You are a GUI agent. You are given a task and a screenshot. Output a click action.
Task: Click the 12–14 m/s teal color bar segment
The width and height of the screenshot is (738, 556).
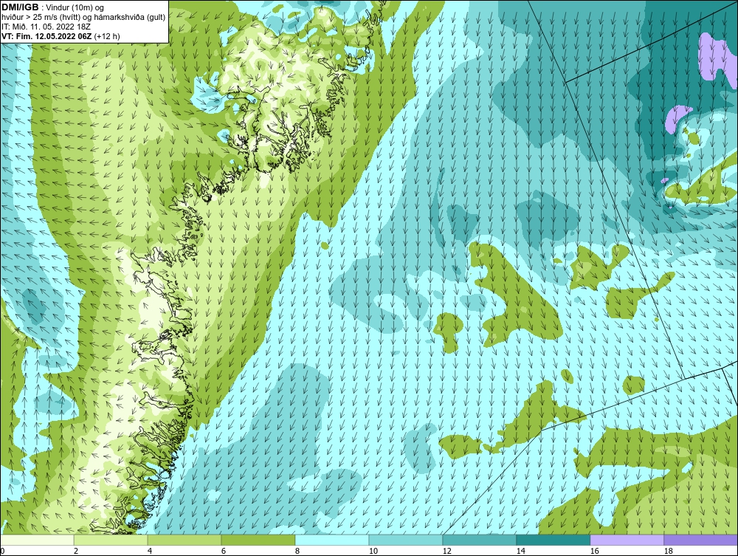coord(480,540)
